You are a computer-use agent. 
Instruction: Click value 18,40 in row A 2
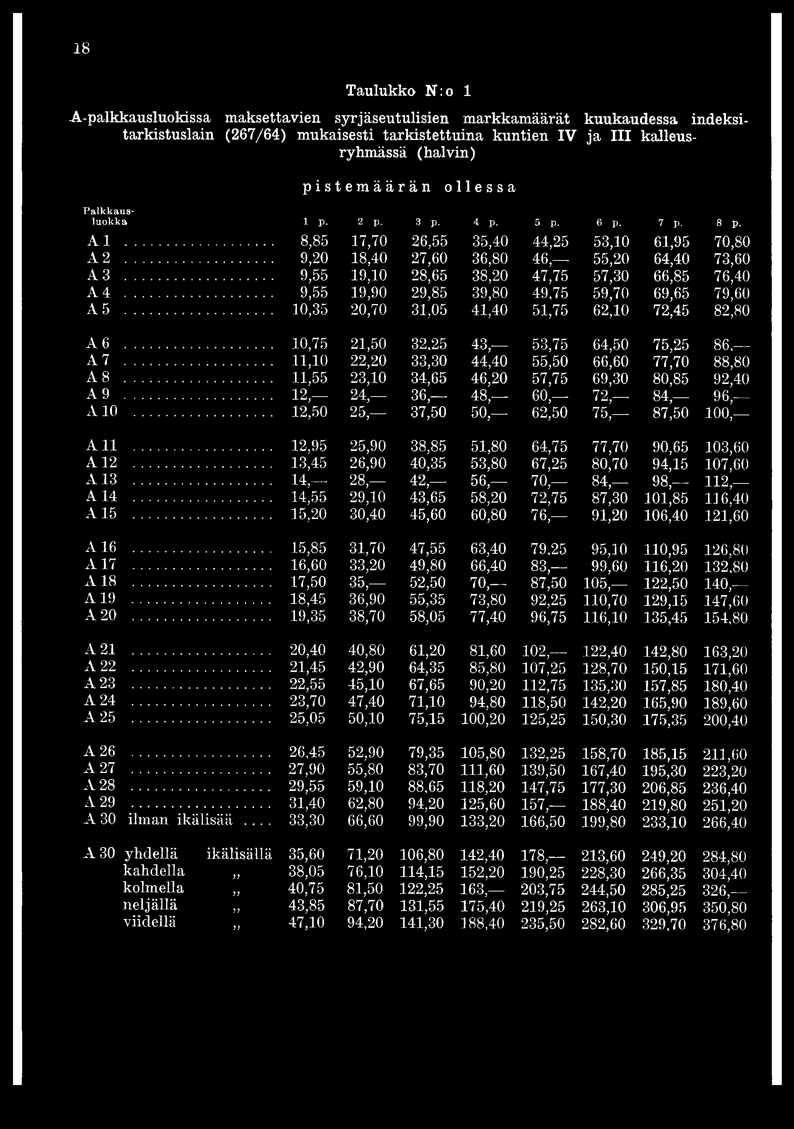[x=368, y=259]
